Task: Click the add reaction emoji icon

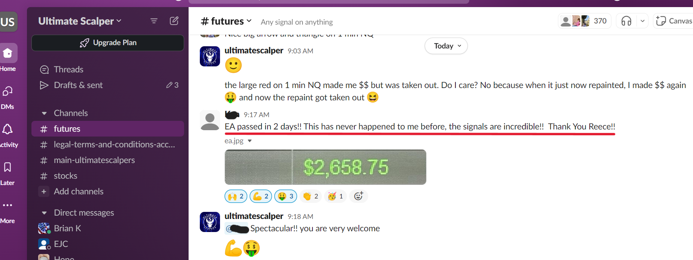Action: 358,196
